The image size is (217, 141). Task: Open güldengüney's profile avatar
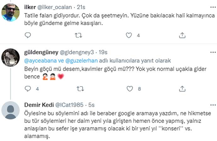click(x=11, y=57)
